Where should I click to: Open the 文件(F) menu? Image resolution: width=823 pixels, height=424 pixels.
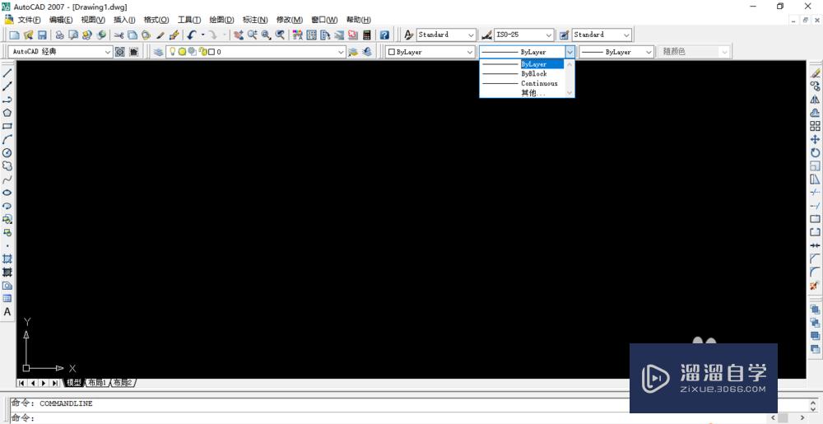click(x=29, y=20)
